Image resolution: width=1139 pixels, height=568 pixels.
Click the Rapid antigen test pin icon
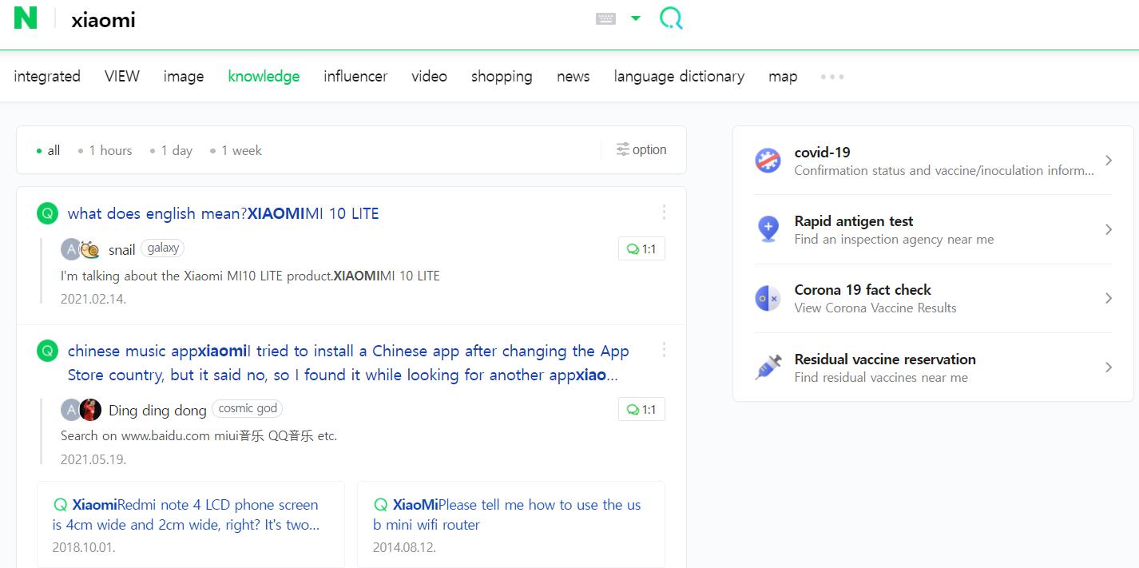coord(768,229)
